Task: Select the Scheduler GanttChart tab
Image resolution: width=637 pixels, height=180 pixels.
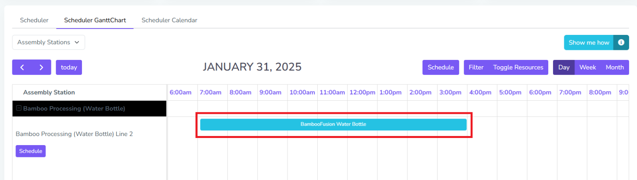Action: (95, 20)
